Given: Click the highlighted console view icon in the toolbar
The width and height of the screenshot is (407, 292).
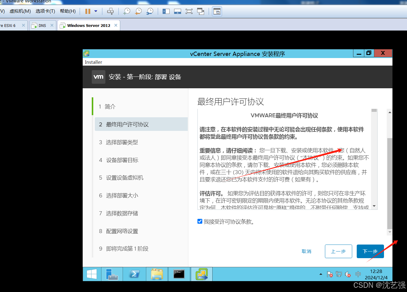Looking at the screenshot, I should [x=217, y=11].
